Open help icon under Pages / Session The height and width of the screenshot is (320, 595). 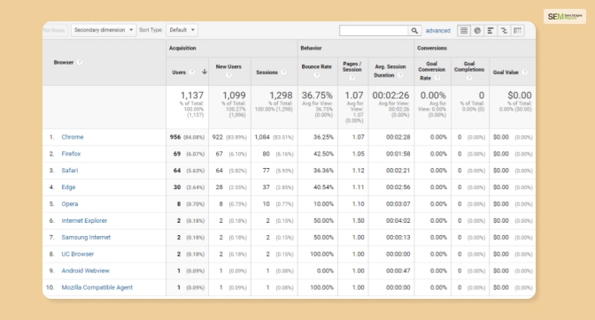[352, 78]
